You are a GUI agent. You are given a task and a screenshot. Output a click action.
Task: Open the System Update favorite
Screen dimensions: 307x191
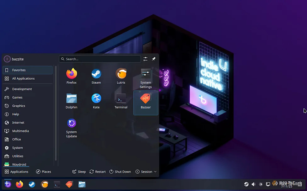pos(71,128)
